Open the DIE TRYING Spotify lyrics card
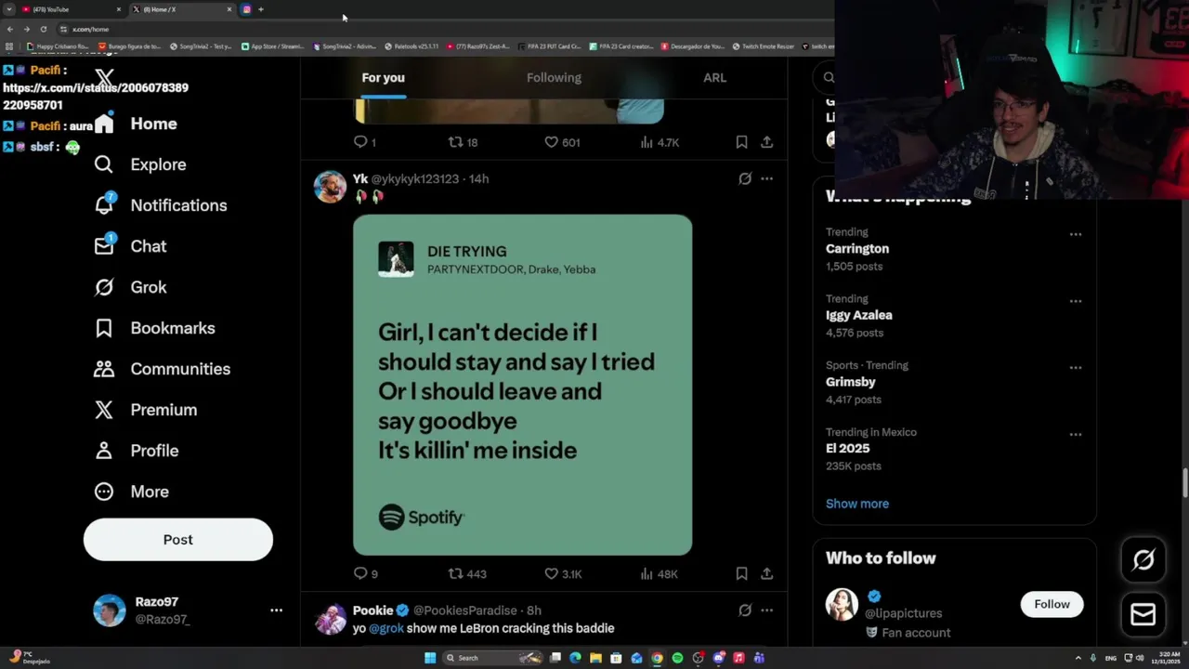Viewport: 1189px width, 669px height. click(522, 385)
